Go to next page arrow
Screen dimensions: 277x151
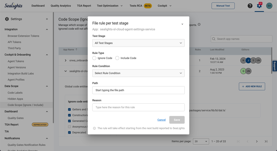[257, 141]
